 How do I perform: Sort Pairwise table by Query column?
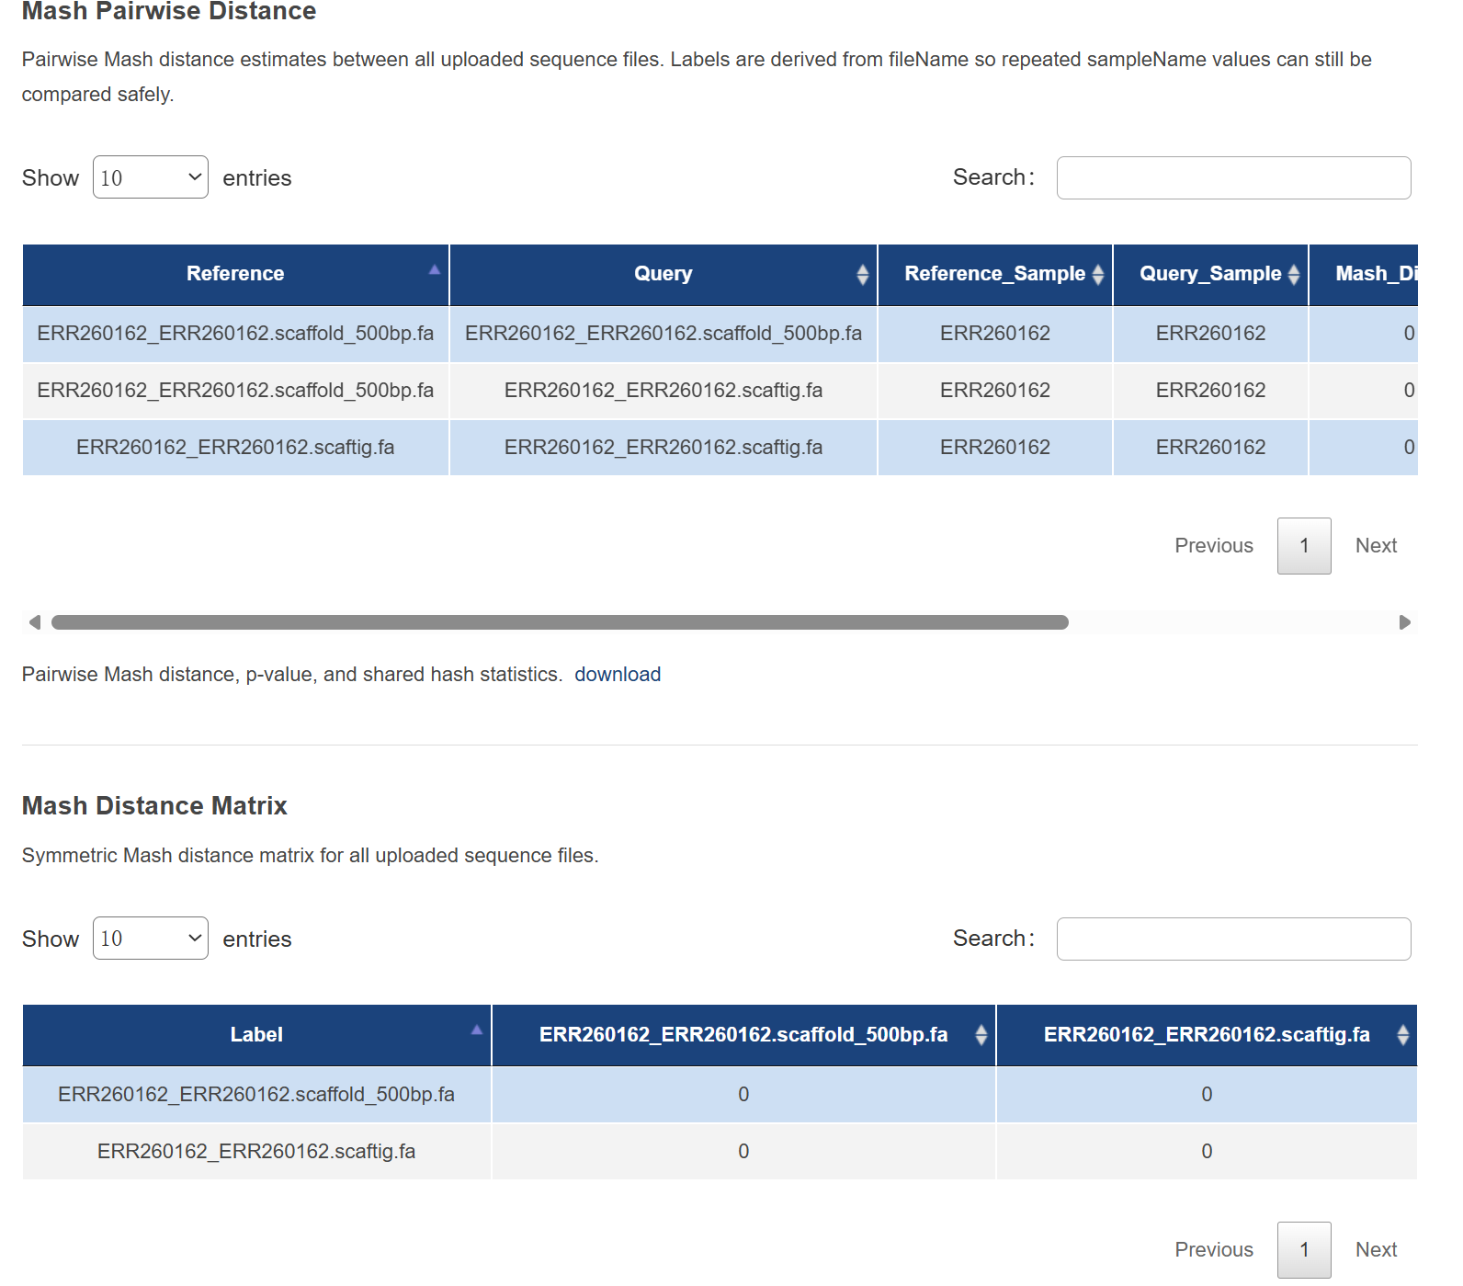tap(663, 274)
